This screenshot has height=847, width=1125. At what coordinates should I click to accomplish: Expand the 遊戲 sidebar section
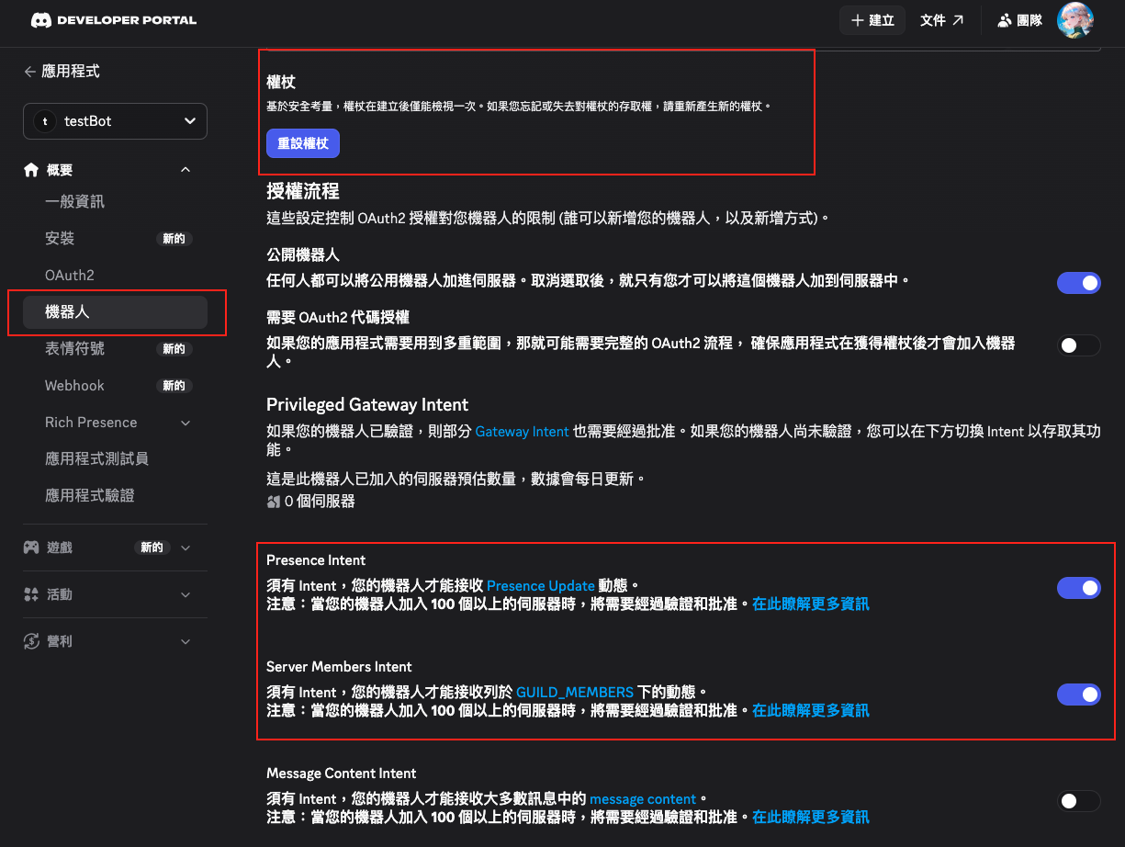click(186, 548)
